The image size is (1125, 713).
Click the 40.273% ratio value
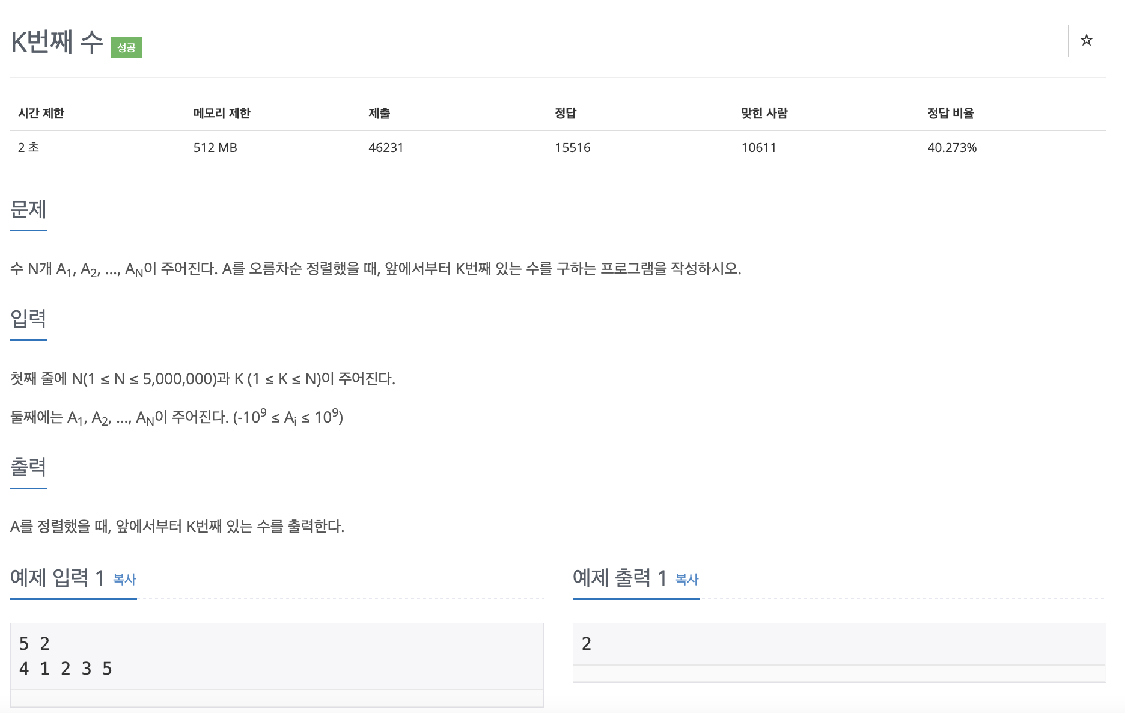pos(952,148)
